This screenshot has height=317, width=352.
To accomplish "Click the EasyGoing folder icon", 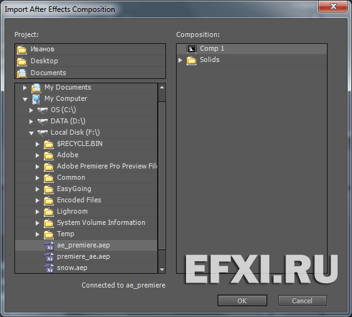I will coord(48,189).
